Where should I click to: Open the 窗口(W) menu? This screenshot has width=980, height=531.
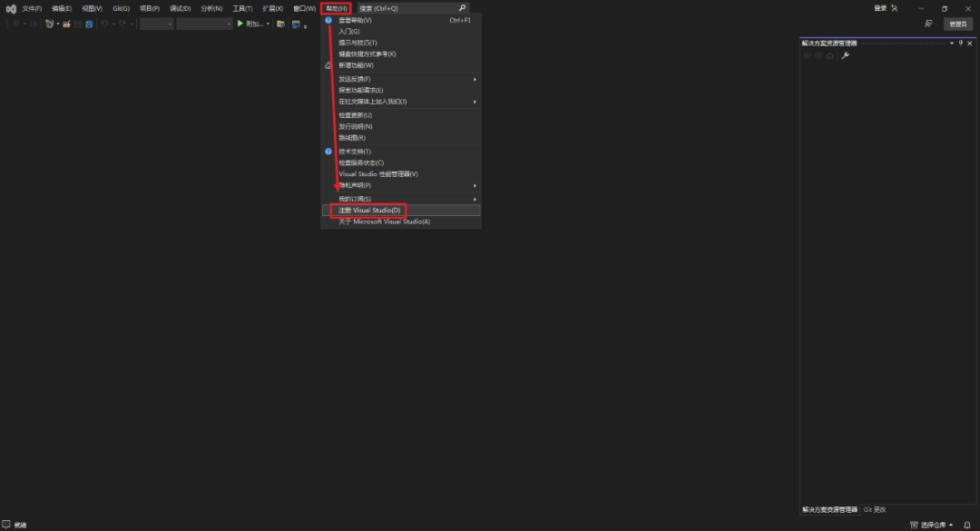(x=304, y=9)
